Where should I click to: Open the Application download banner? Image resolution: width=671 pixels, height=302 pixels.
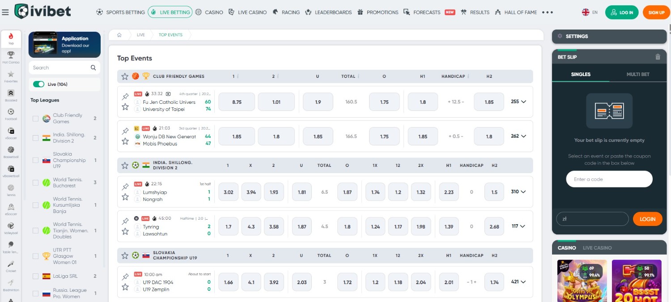(64, 45)
